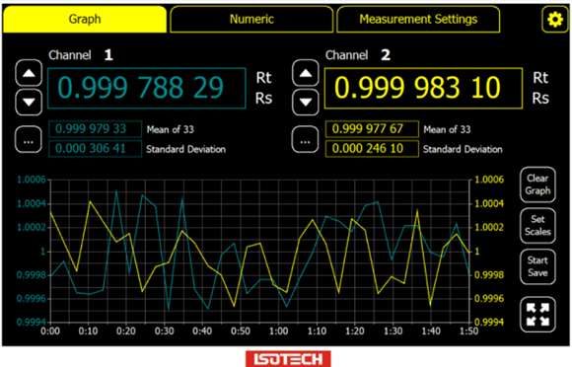This screenshot has width=572, height=367.
Task: Select the Graph tab
Action: (x=85, y=20)
